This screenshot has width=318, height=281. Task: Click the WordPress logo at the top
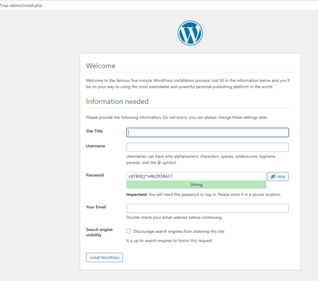(190, 34)
